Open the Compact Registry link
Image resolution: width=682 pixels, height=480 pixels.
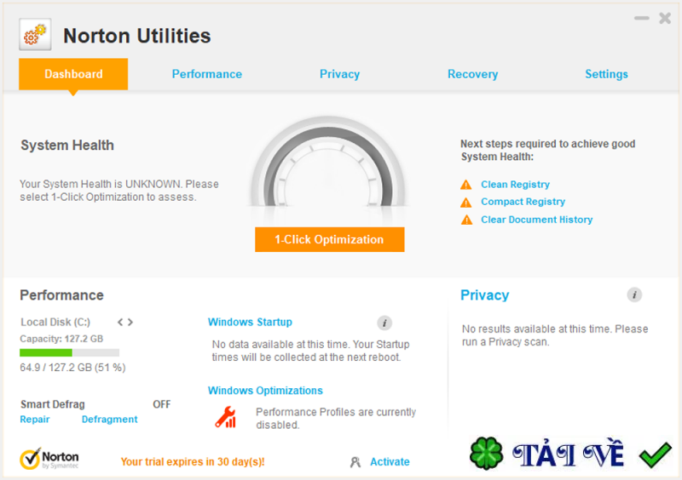pyautogui.click(x=523, y=202)
